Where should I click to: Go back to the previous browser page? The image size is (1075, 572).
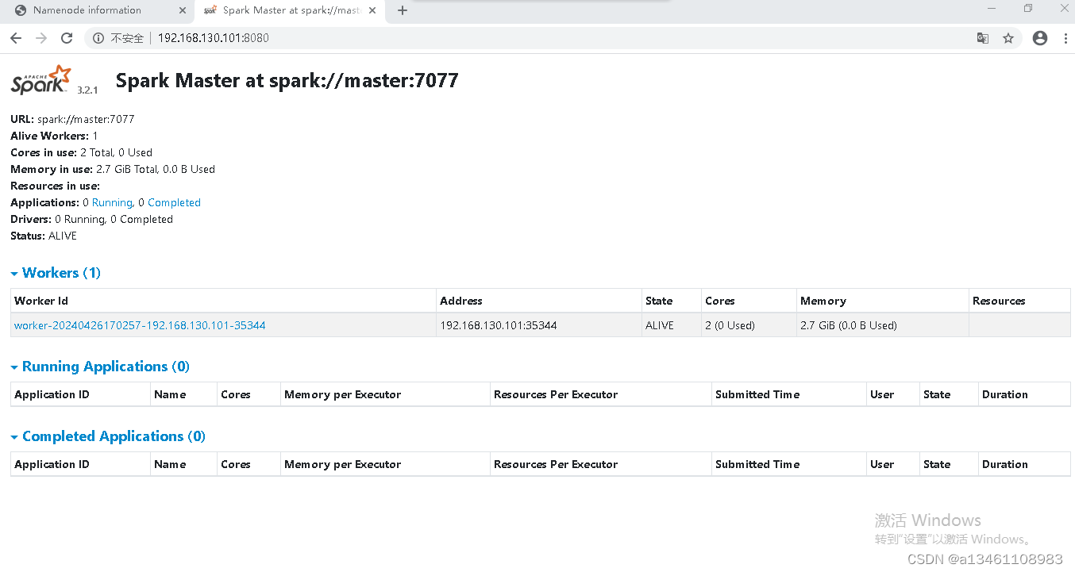click(16, 38)
